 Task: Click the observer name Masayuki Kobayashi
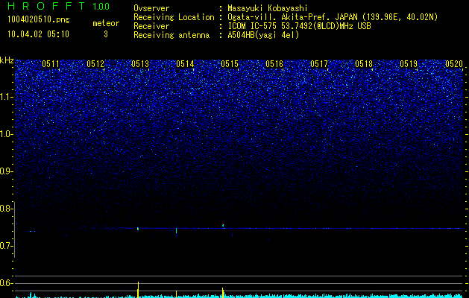coord(267,9)
